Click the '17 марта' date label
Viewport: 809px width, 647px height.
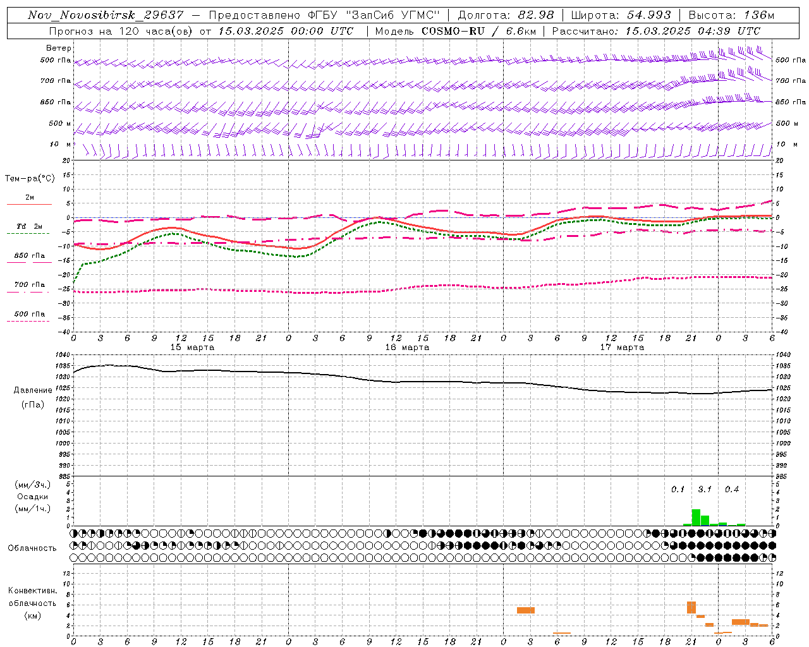[x=622, y=348]
